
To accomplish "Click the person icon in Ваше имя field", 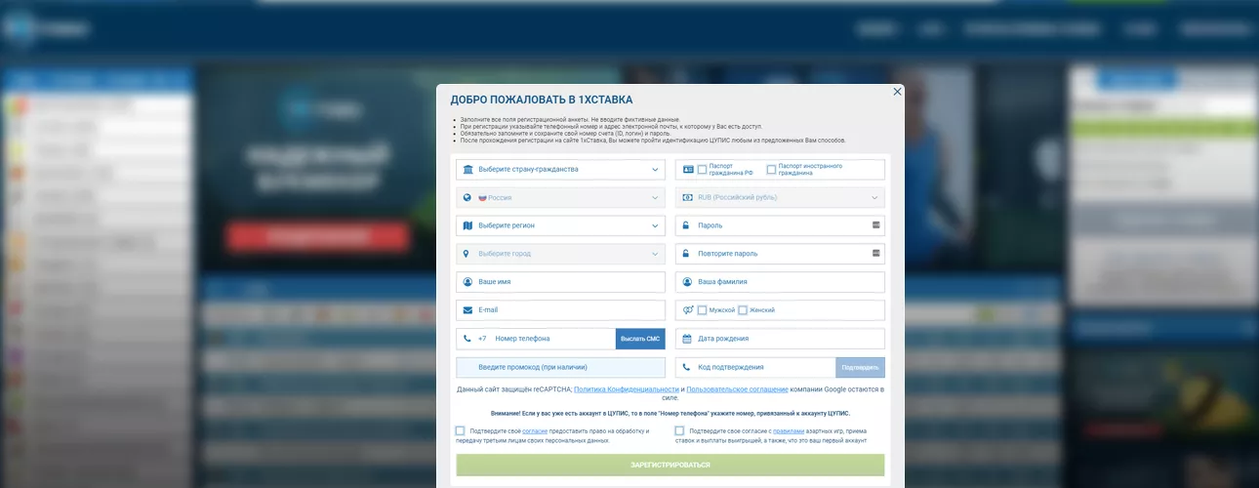I will click(468, 282).
